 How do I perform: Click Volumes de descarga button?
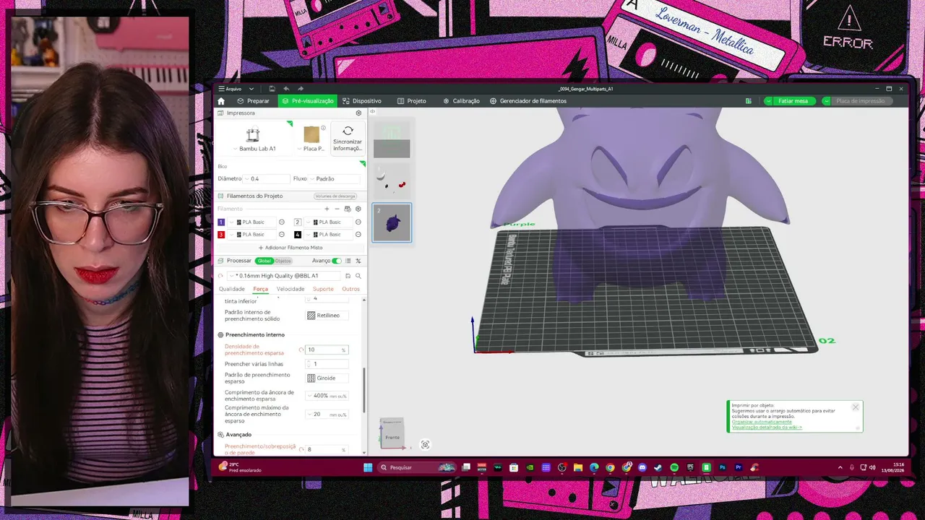tap(335, 196)
